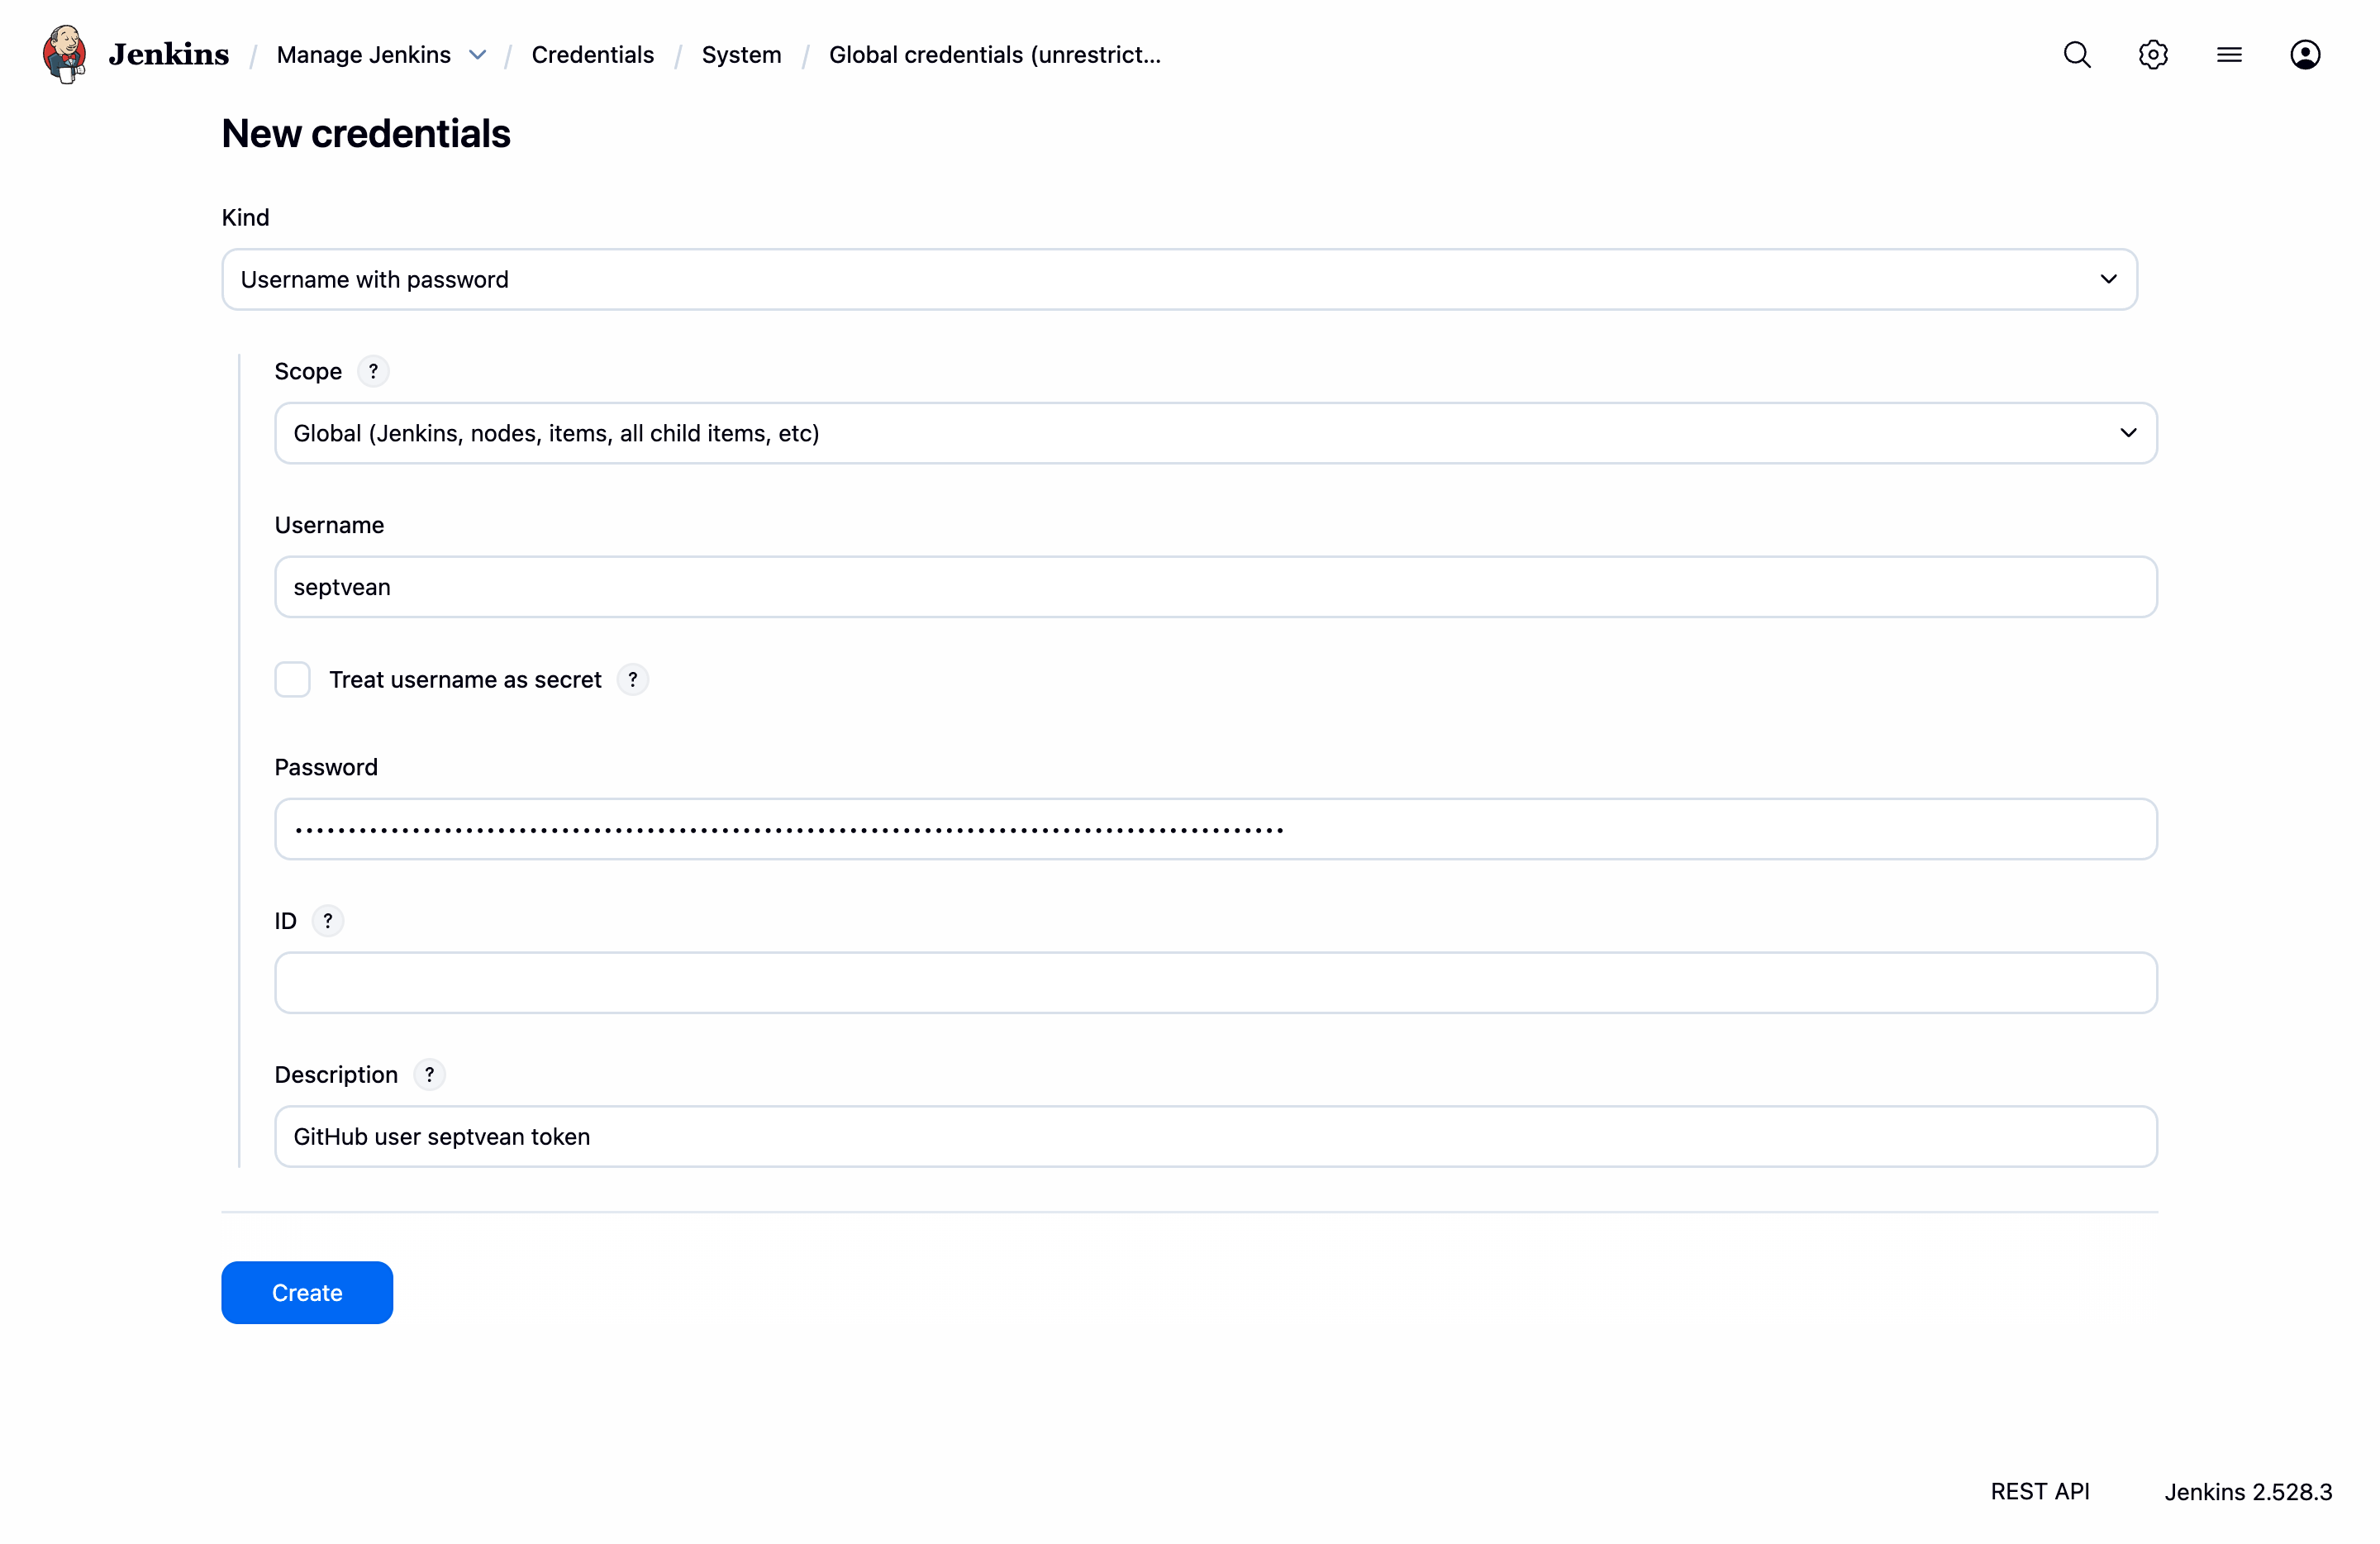
Task: Open the Scope dropdown
Action: point(1215,433)
